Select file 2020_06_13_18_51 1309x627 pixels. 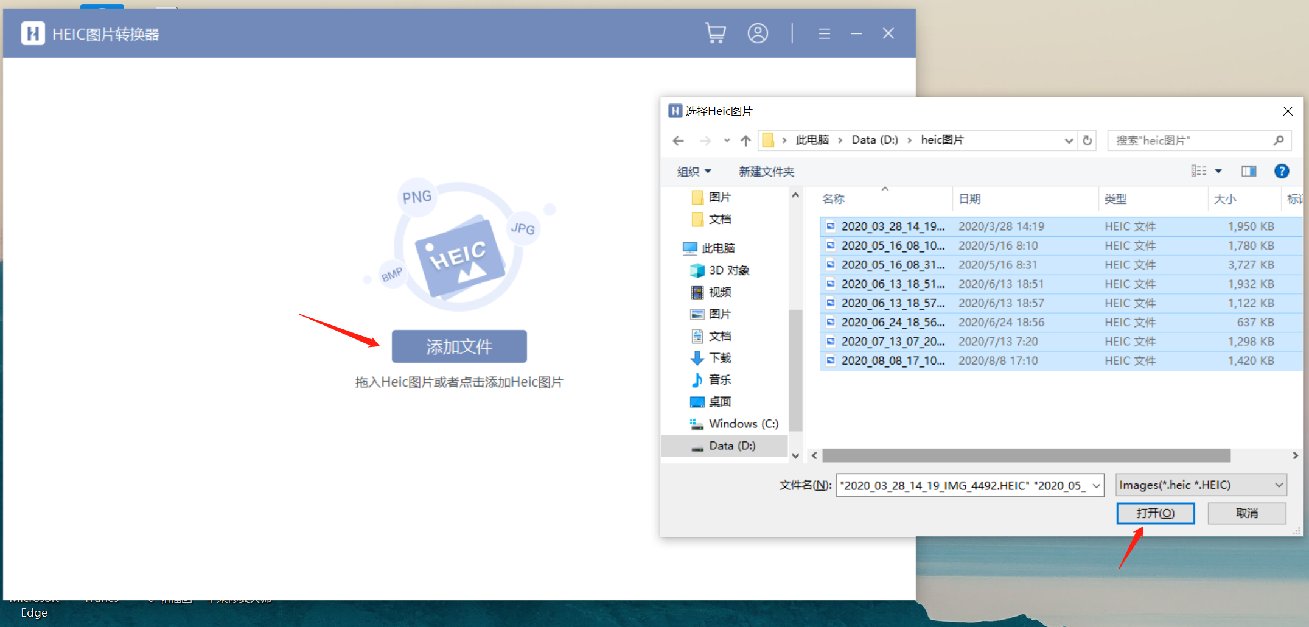[x=1061, y=284]
